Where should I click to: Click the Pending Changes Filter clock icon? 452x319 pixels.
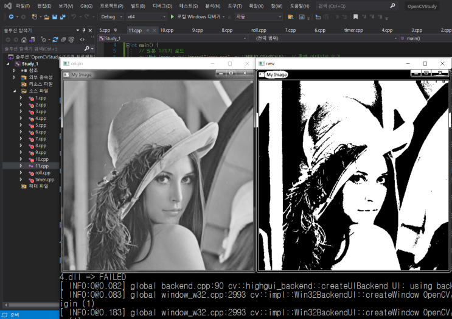[x=44, y=40]
